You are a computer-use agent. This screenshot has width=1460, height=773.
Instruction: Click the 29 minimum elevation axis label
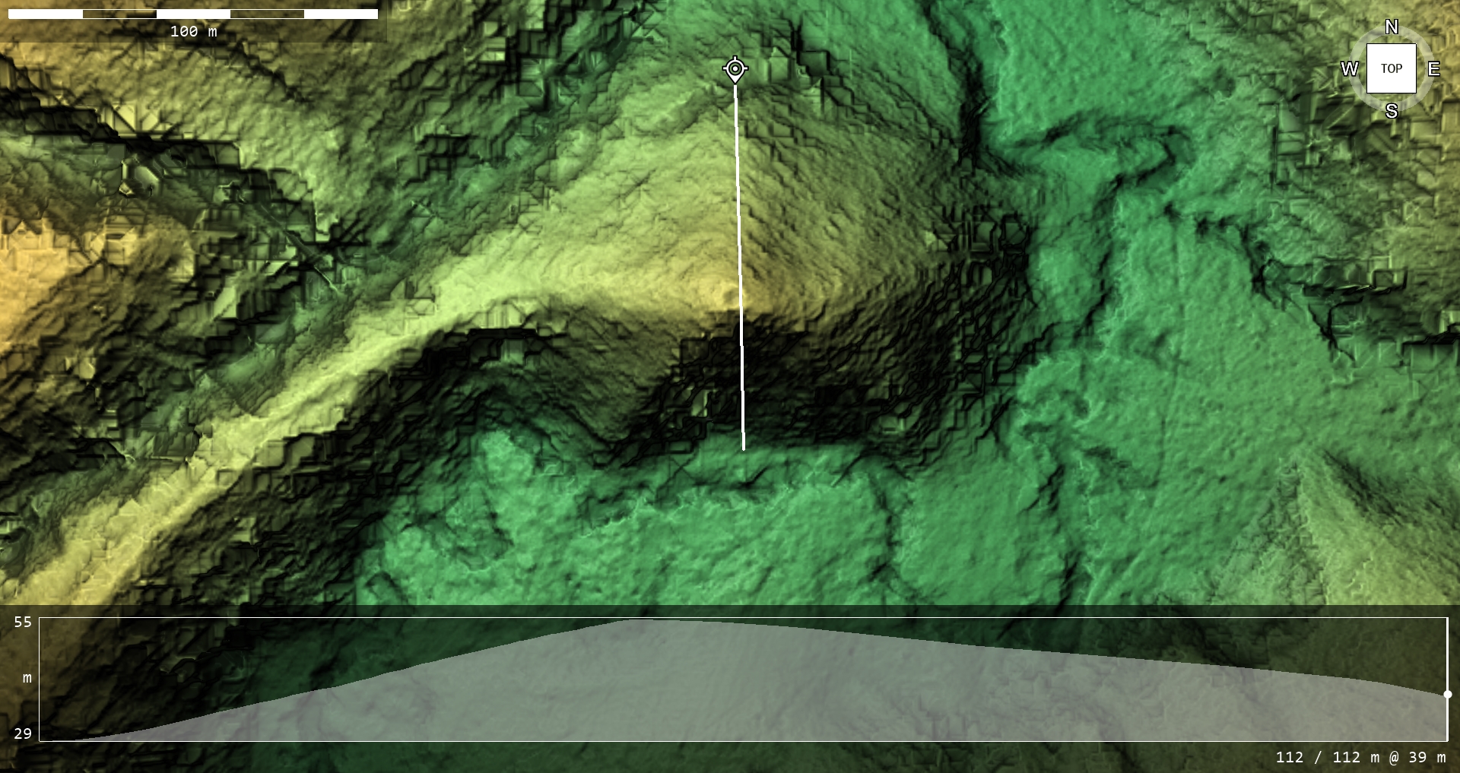point(23,733)
